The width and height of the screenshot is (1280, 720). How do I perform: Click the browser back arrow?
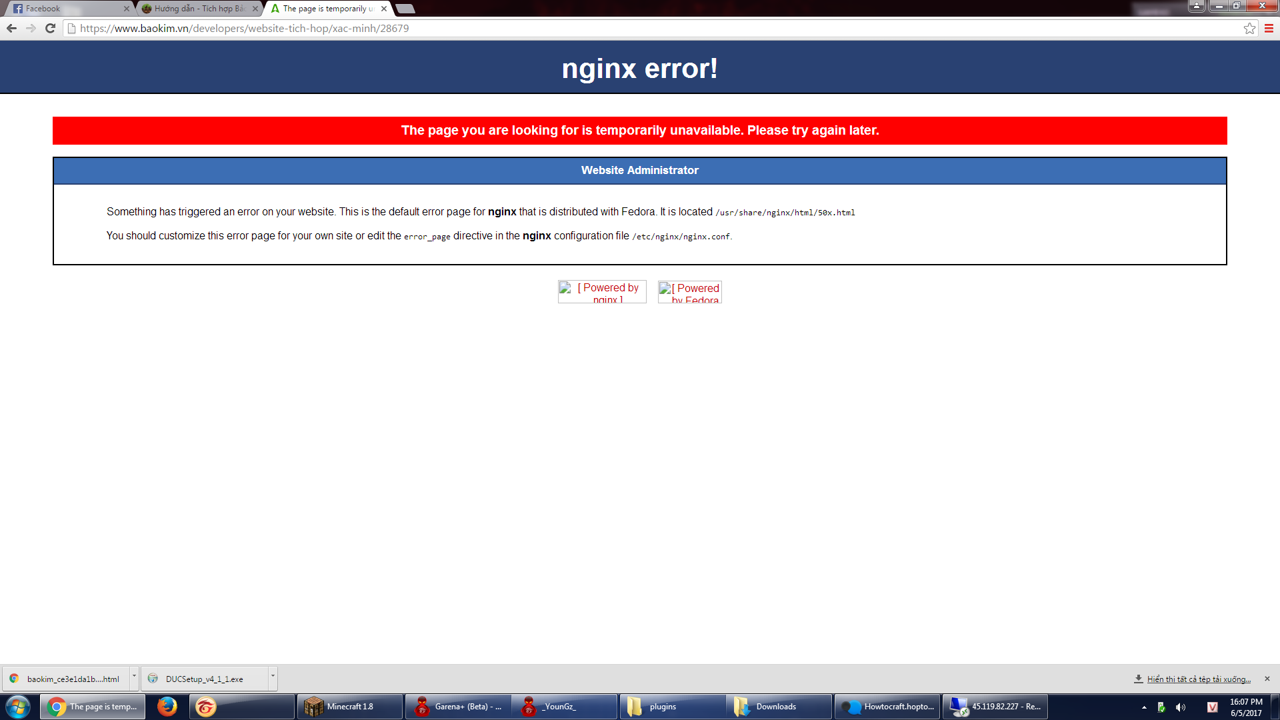point(11,28)
